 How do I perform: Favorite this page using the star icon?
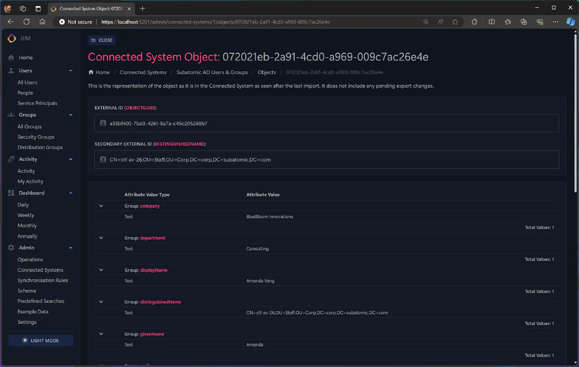[455, 22]
